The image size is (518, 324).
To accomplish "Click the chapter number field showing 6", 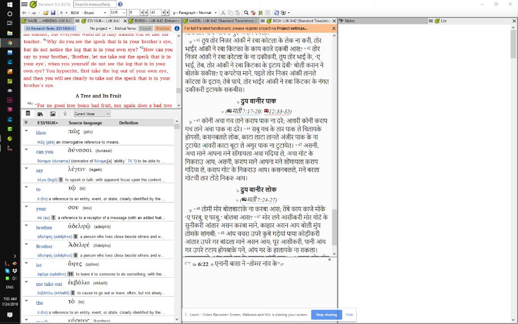I will coord(134,13).
